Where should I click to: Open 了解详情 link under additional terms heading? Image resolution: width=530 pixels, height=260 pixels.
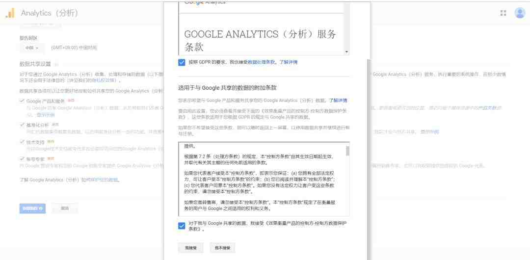338,101
